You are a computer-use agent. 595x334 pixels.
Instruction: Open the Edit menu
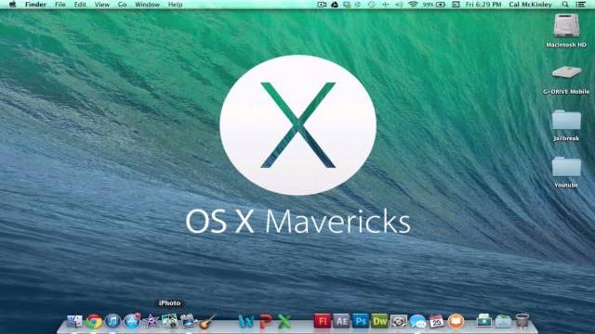[80, 5]
